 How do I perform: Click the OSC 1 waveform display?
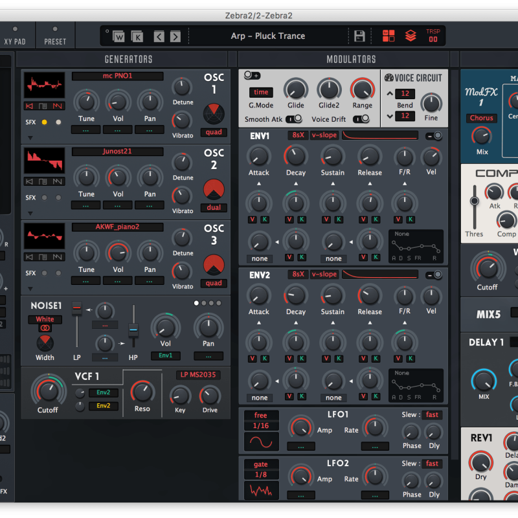pyautogui.click(x=44, y=85)
